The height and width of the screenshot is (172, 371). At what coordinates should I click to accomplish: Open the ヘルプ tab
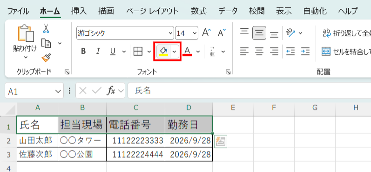coord(348,11)
